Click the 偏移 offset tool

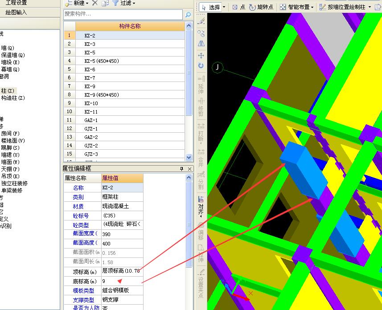(201, 231)
